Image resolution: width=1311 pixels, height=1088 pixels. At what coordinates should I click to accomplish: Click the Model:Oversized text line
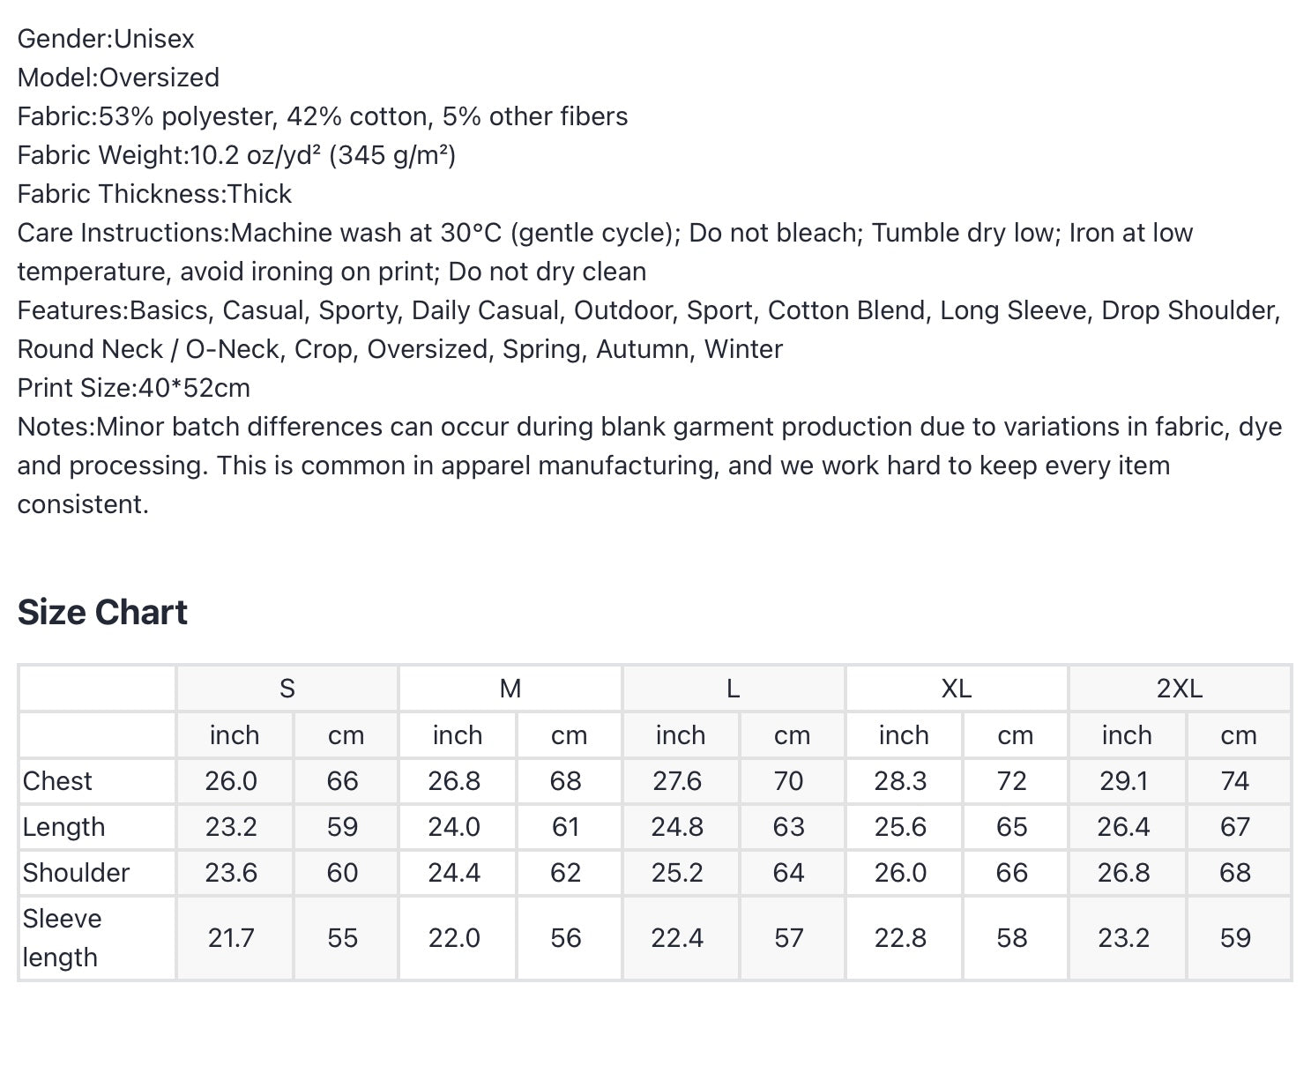click(x=118, y=78)
